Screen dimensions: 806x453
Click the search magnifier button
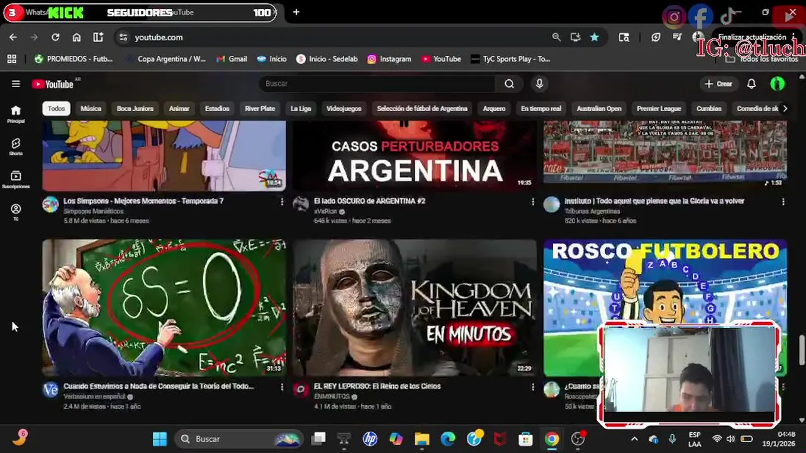pyautogui.click(x=509, y=84)
